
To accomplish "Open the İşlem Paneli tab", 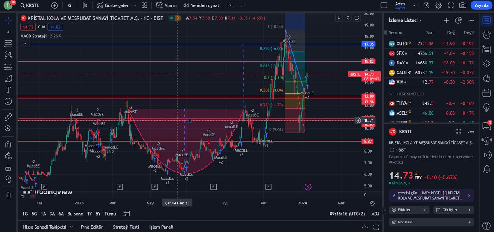I will pyautogui.click(x=161, y=227).
